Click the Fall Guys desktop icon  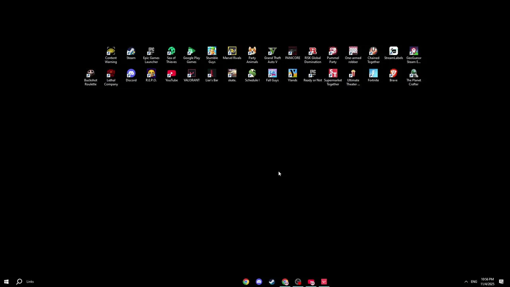(x=273, y=76)
